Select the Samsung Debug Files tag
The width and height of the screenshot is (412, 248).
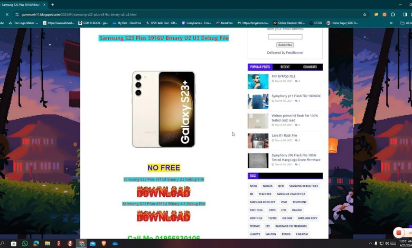(304, 186)
